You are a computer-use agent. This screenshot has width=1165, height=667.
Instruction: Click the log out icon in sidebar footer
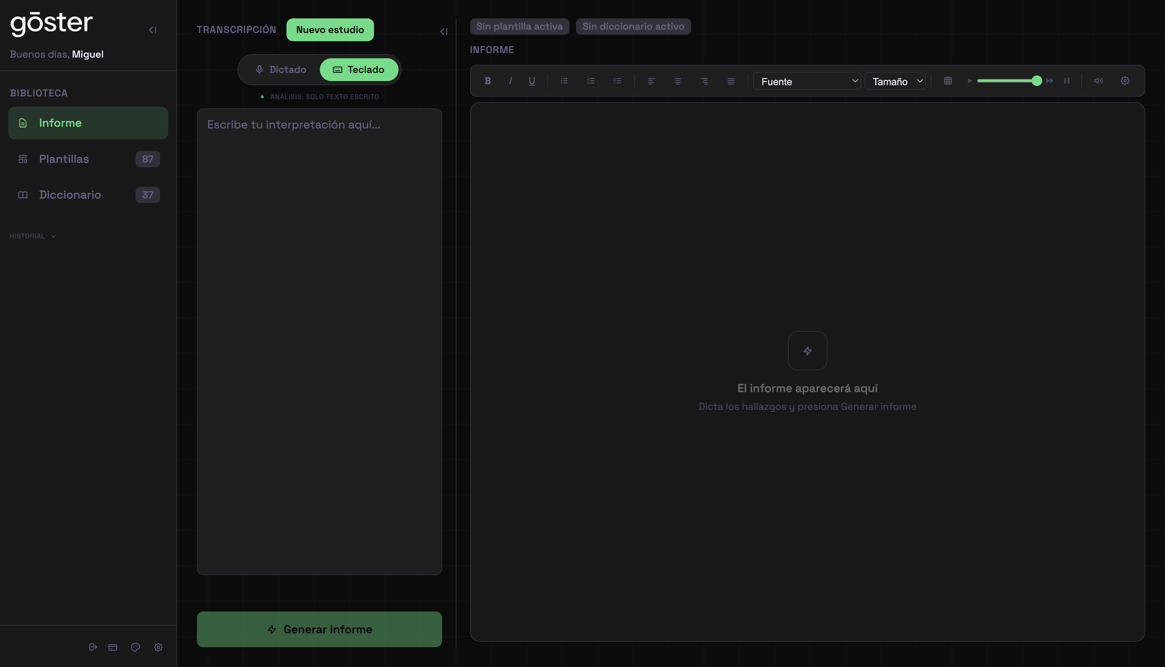93,647
